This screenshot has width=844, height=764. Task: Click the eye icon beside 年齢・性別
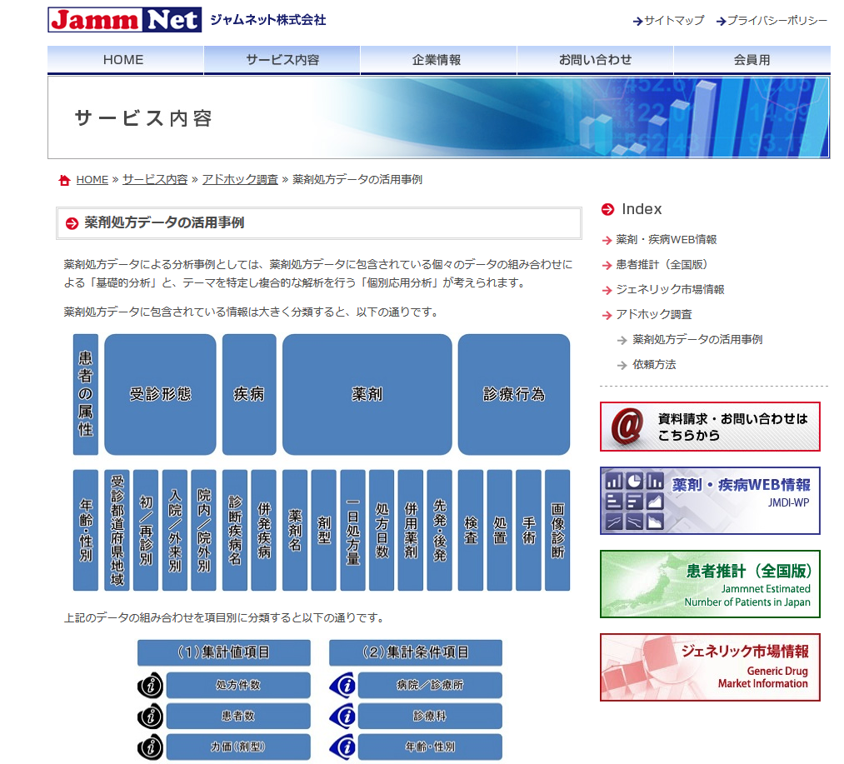342,747
